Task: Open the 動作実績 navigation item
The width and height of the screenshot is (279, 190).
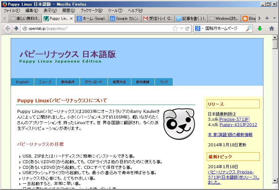Action: 143,82
